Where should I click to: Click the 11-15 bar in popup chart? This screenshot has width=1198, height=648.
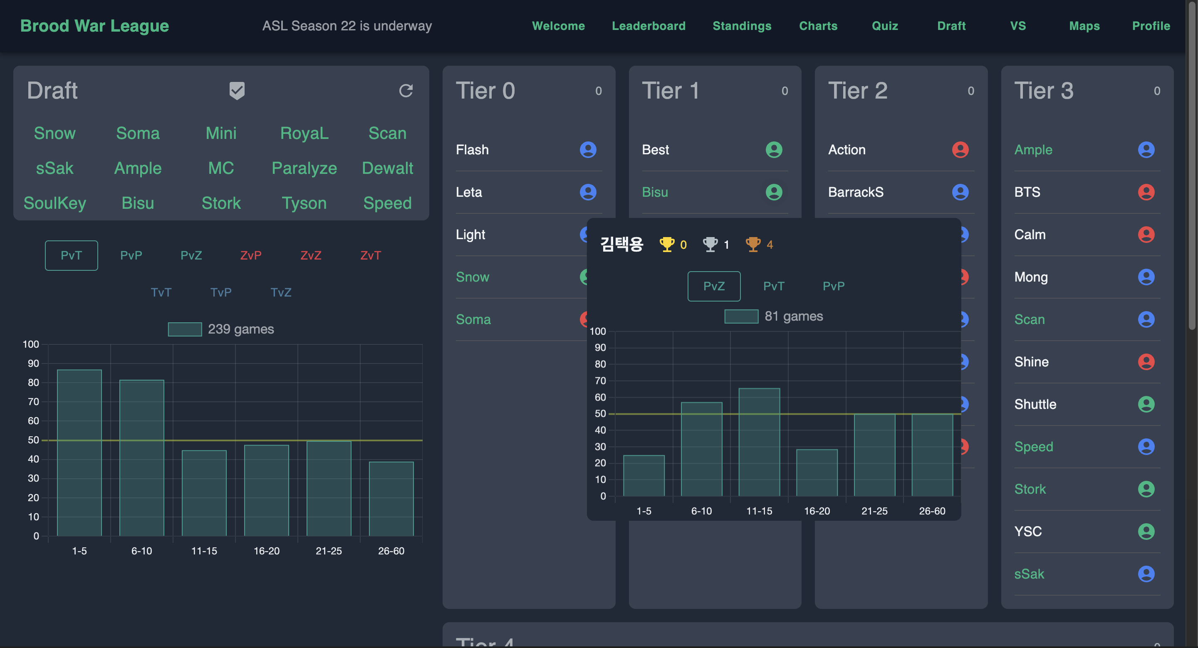[x=759, y=442]
